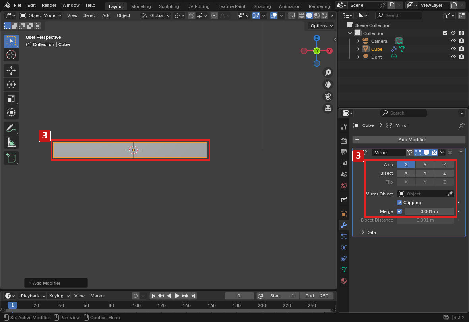Click the End frame 250 field
Image resolution: width=469 pixels, height=322 pixels.
click(x=316, y=296)
